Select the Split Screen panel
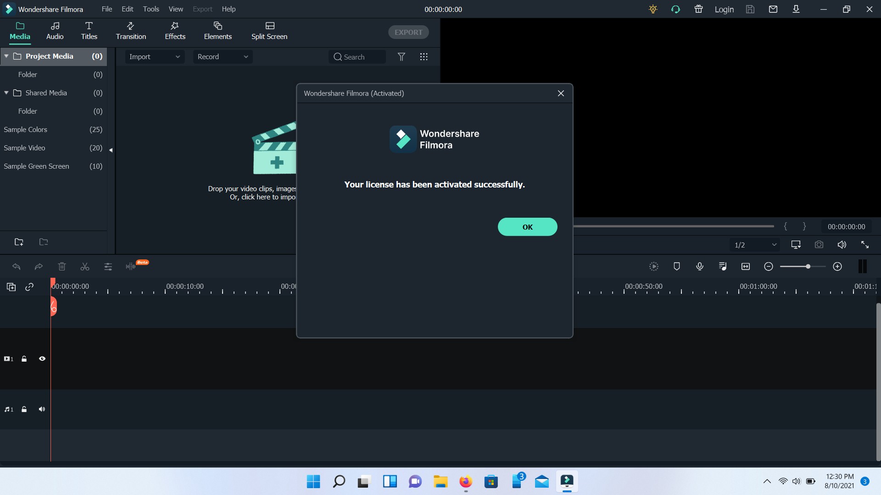Image resolution: width=881 pixels, height=495 pixels. (269, 30)
